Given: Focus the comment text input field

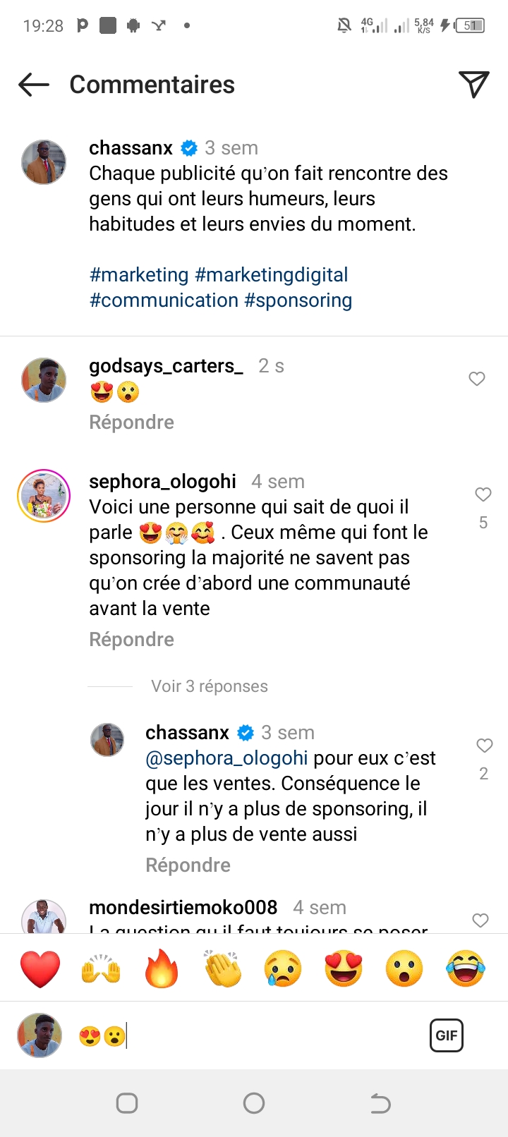Looking at the screenshot, I should coord(268,1035).
